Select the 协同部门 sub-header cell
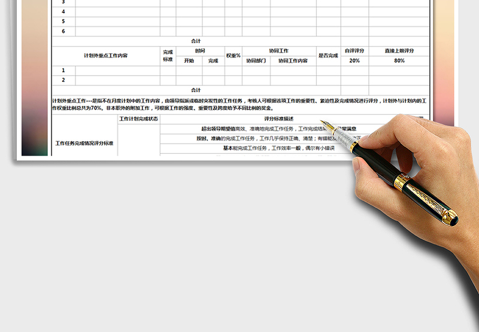The width and height of the screenshot is (479, 332). [256, 60]
